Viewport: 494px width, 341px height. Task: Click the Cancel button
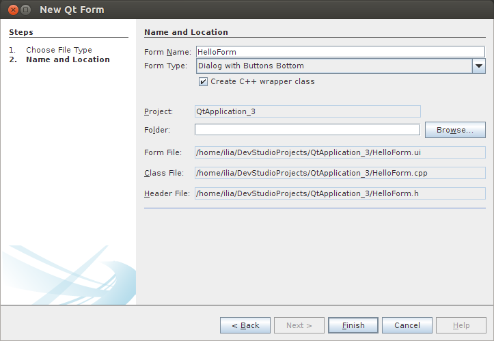click(x=407, y=325)
